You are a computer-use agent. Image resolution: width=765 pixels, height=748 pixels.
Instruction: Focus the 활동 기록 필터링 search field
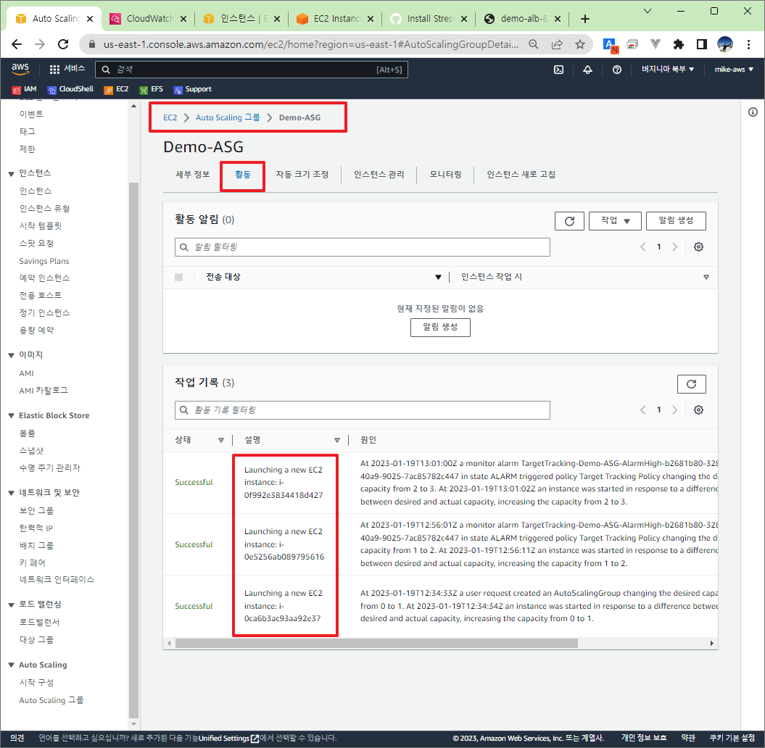click(x=362, y=410)
